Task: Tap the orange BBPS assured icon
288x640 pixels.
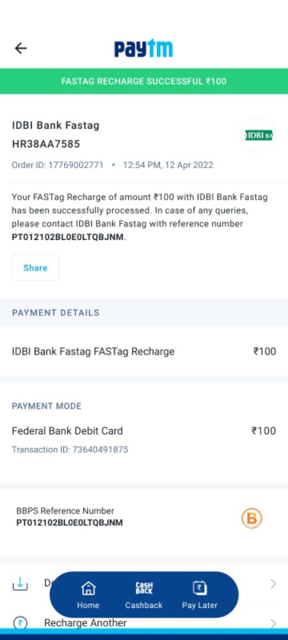Action: tap(252, 519)
